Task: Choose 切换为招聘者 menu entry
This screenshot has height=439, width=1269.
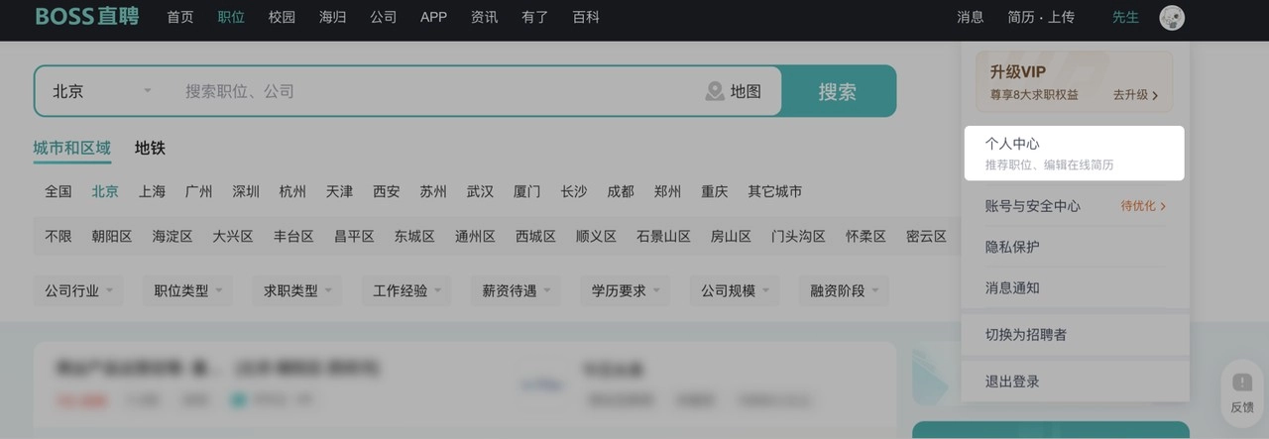Action: coord(1026,335)
